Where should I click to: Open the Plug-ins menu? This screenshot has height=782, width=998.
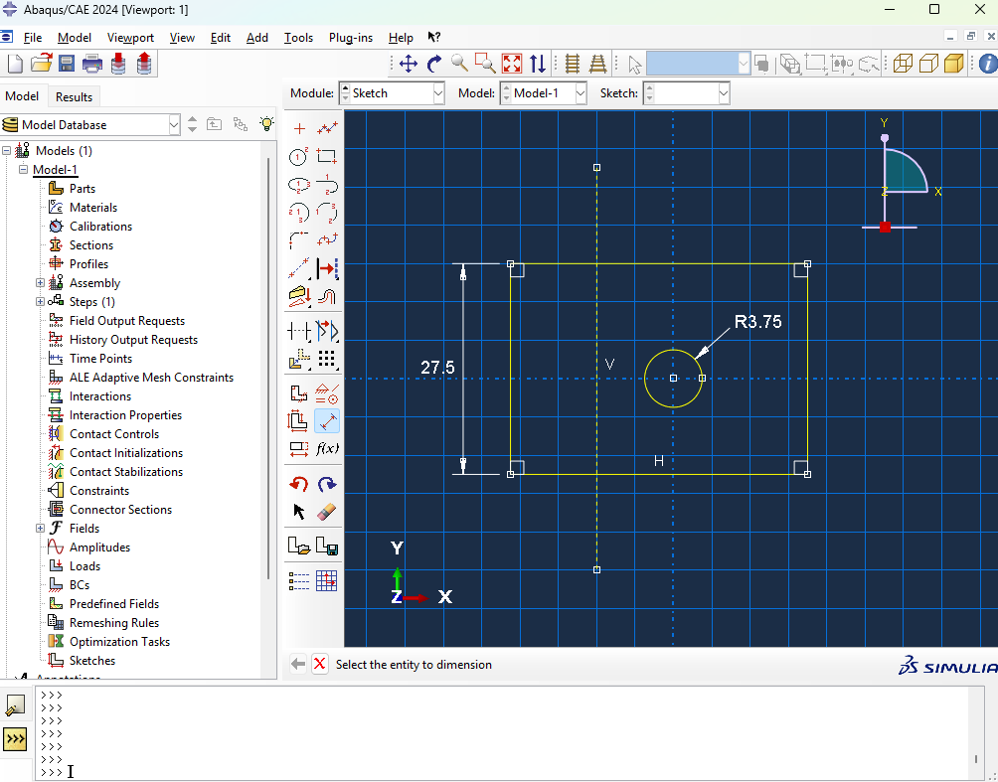[350, 38]
